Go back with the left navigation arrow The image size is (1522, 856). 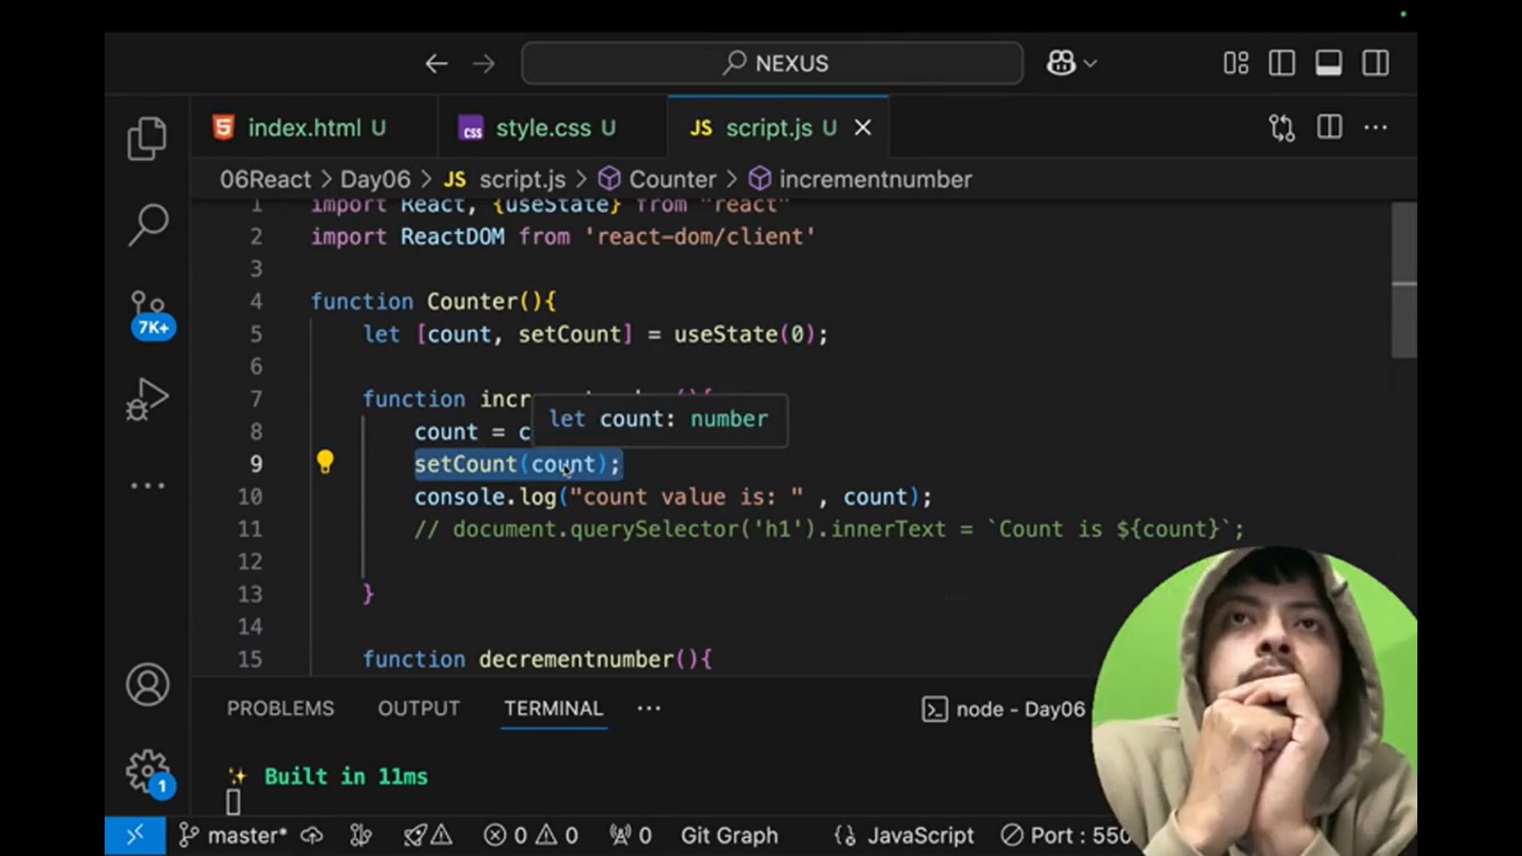point(437,64)
